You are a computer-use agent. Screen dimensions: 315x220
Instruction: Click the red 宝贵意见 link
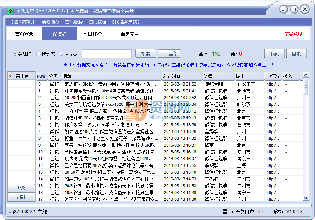click(293, 34)
